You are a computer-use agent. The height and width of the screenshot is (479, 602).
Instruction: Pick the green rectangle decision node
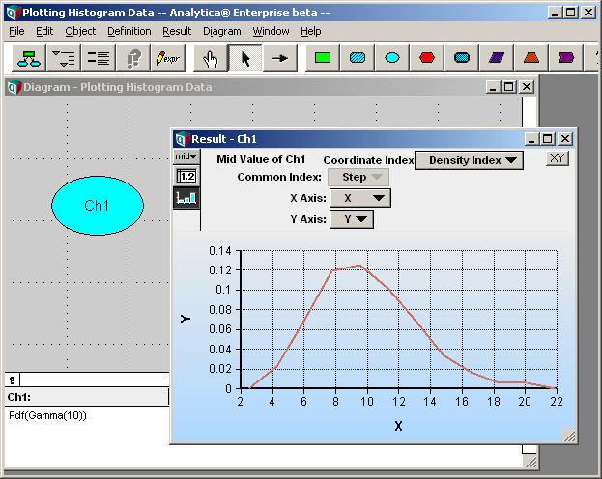pyautogui.click(x=323, y=58)
